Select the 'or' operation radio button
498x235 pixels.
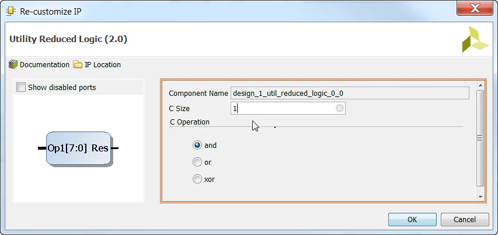197,162
